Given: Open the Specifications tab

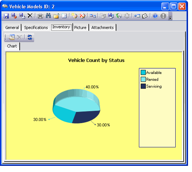Looking at the screenshot, I should (x=36, y=28).
